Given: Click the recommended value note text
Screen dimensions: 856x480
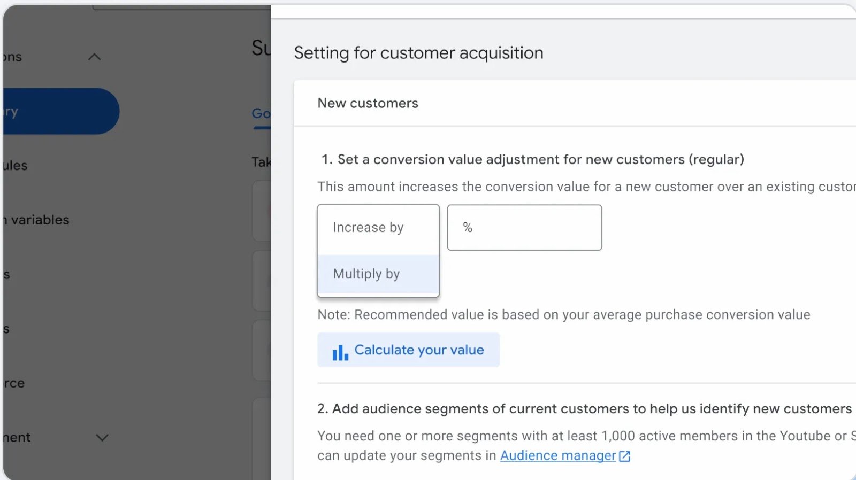Looking at the screenshot, I should click(x=564, y=314).
